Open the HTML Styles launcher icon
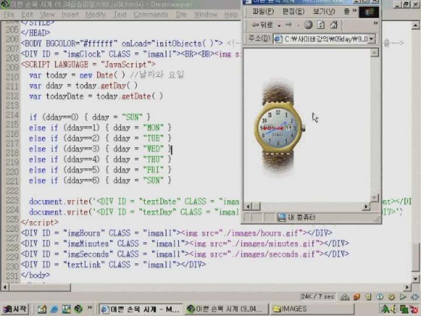 coord(368,297)
